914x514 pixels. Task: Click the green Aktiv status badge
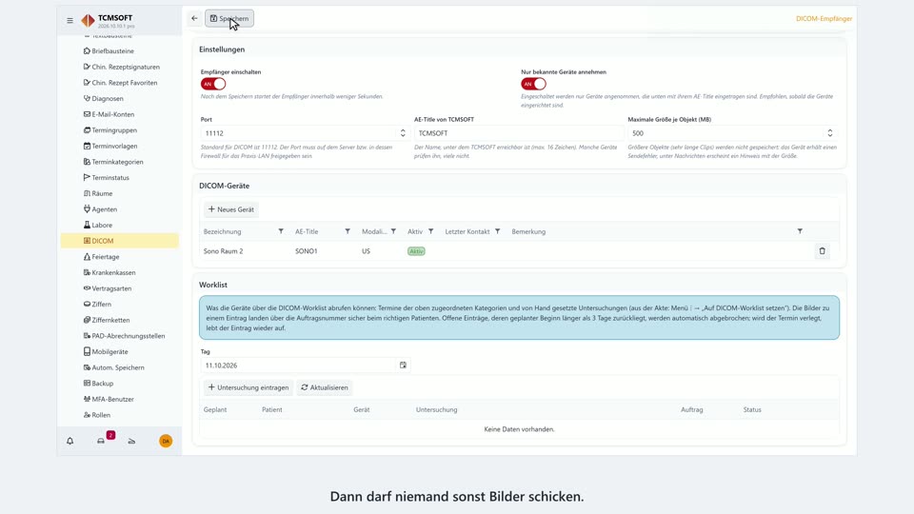click(x=416, y=251)
